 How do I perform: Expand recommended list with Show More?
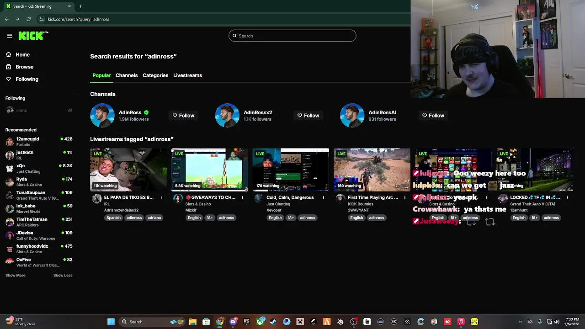pos(15,276)
